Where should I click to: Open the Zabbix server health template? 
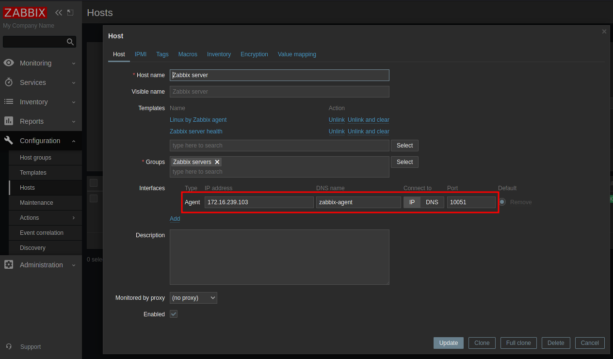[x=196, y=131]
